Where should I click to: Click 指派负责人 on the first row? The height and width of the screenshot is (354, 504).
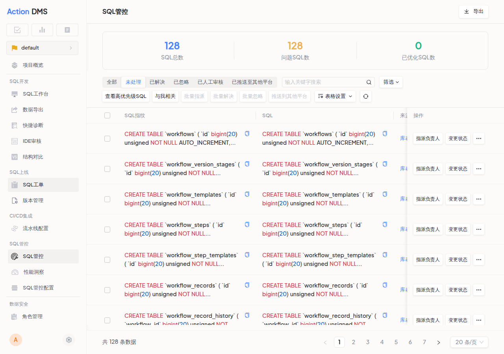click(x=428, y=138)
